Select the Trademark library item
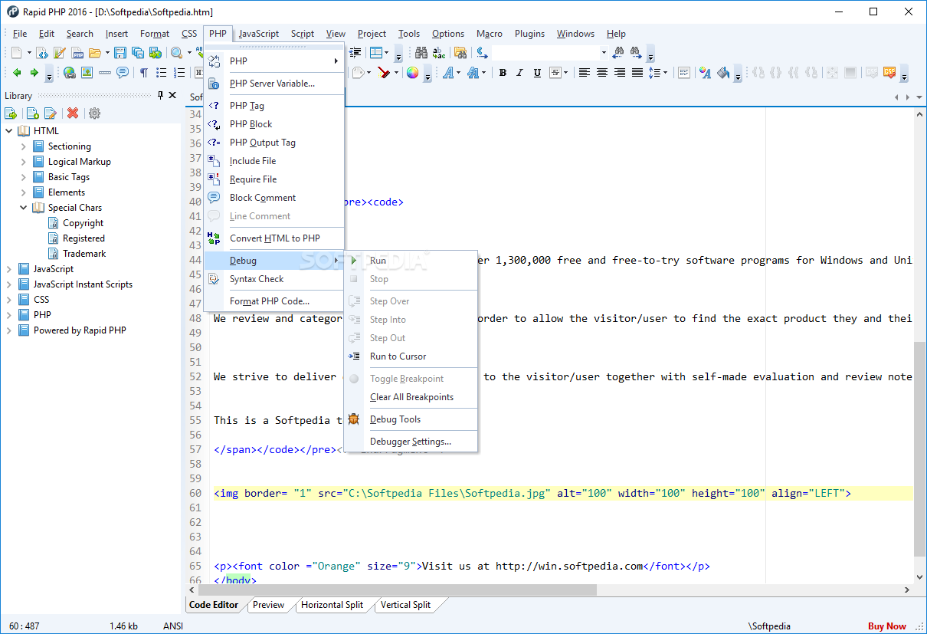This screenshot has height=634, width=927. tap(84, 254)
